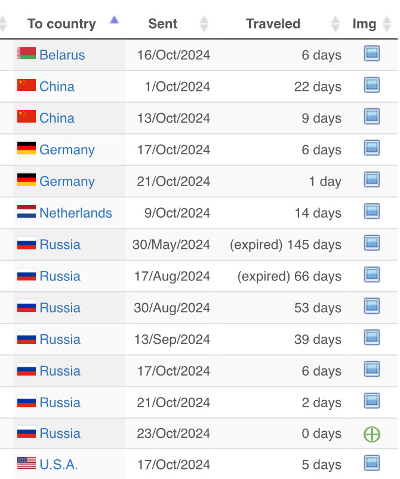
Task: Click image icon for Germany 21/Oct/2024 row
Action: tap(371, 180)
